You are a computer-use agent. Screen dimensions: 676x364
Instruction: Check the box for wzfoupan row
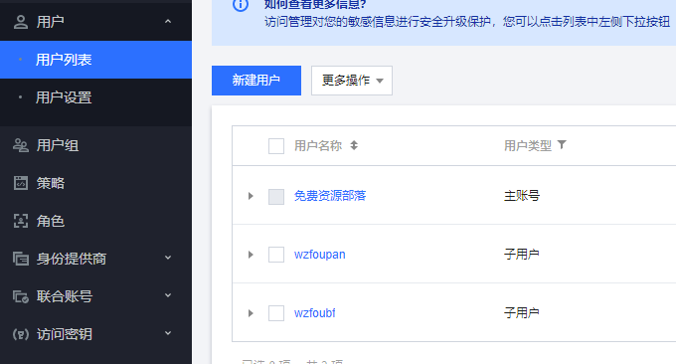276,255
